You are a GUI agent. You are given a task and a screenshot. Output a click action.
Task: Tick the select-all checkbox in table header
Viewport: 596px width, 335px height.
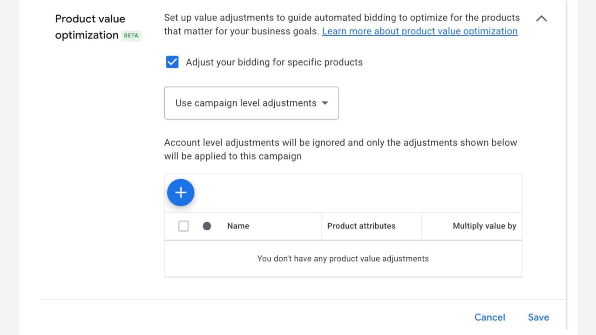tap(183, 226)
